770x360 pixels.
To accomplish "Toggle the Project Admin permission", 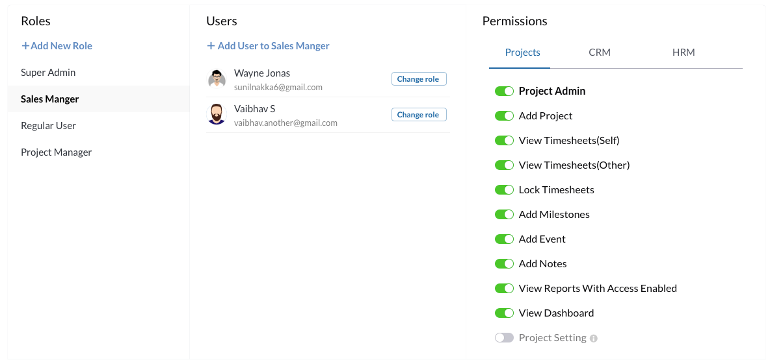I will click(504, 91).
